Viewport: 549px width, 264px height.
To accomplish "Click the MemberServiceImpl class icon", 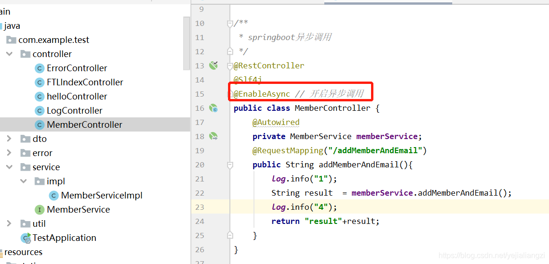I will pos(53,196).
